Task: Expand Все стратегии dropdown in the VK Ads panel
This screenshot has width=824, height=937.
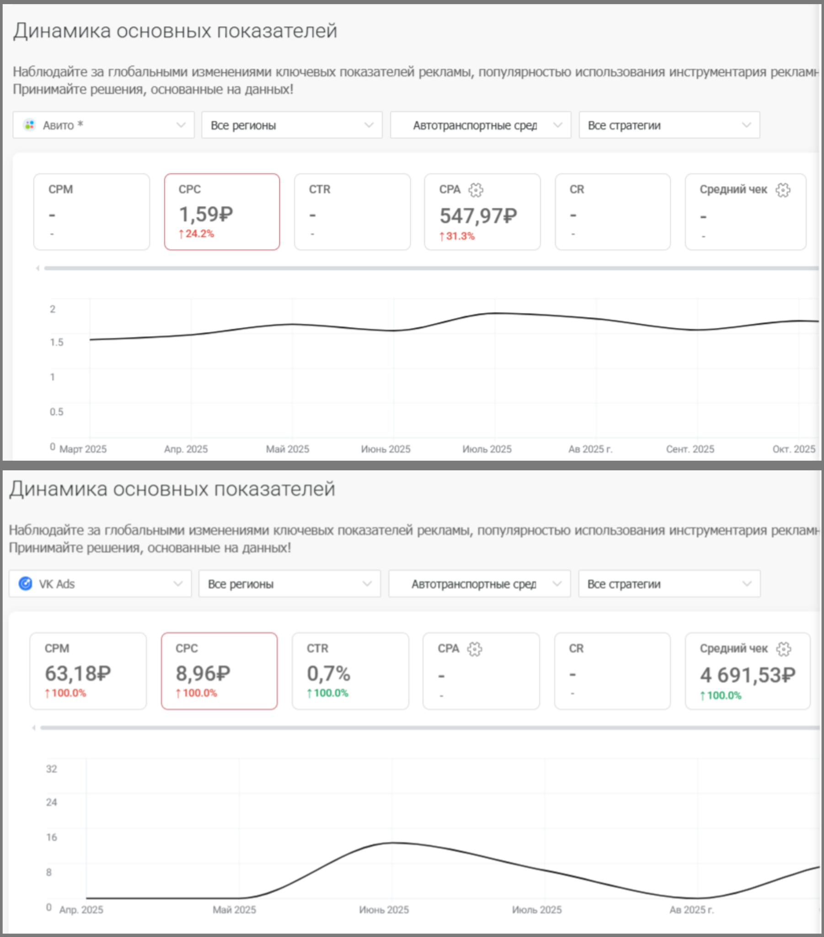Action: pyautogui.click(x=669, y=583)
